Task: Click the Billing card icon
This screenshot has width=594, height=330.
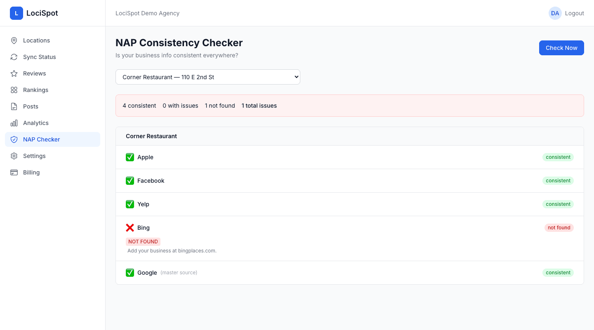Action: click(14, 172)
